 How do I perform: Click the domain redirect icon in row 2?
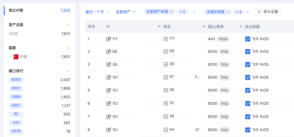pyautogui.click(x=166, y=52)
